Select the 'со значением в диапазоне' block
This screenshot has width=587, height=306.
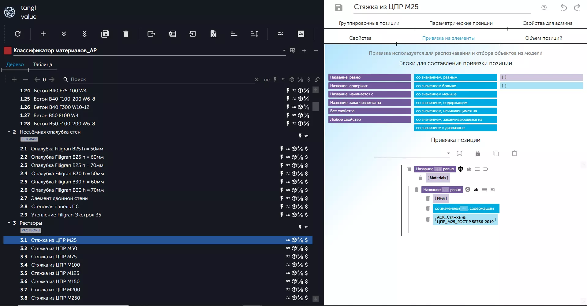pyautogui.click(x=455, y=128)
